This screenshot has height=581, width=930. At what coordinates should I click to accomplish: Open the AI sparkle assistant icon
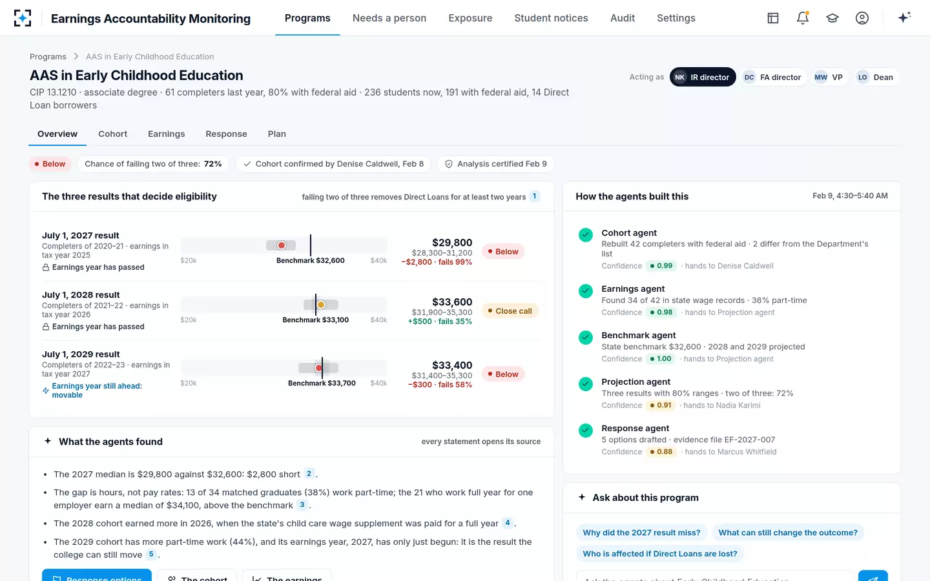pyautogui.click(x=904, y=17)
